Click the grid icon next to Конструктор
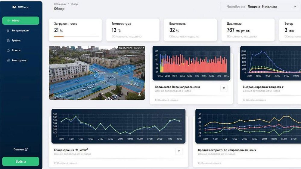The width and height of the screenshot is (301, 169). (8, 60)
